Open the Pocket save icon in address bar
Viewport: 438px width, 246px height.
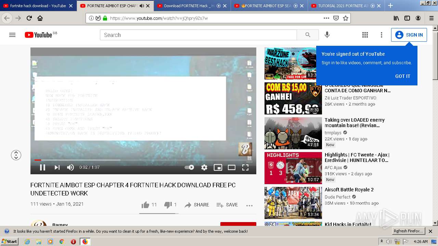336,18
